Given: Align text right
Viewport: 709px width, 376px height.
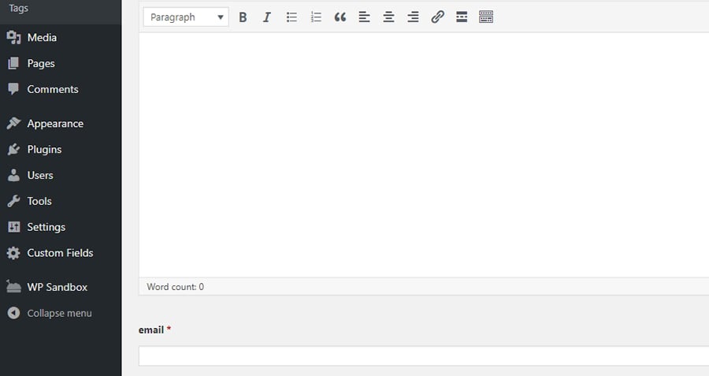Looking at the screenshot, I should click(x=413, y=17).
